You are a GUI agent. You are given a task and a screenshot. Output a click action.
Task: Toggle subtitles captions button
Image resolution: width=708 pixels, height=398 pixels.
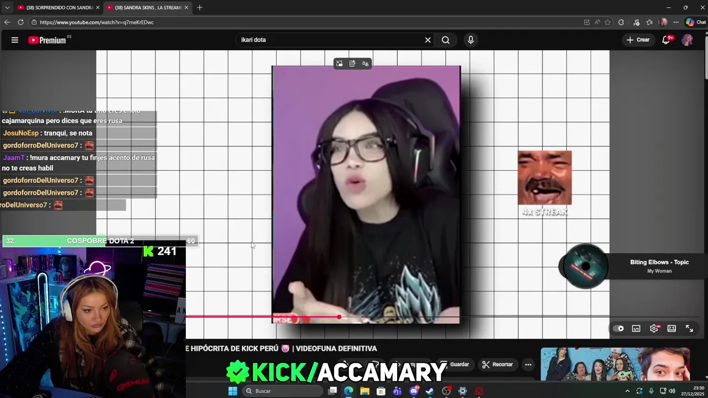636,328
